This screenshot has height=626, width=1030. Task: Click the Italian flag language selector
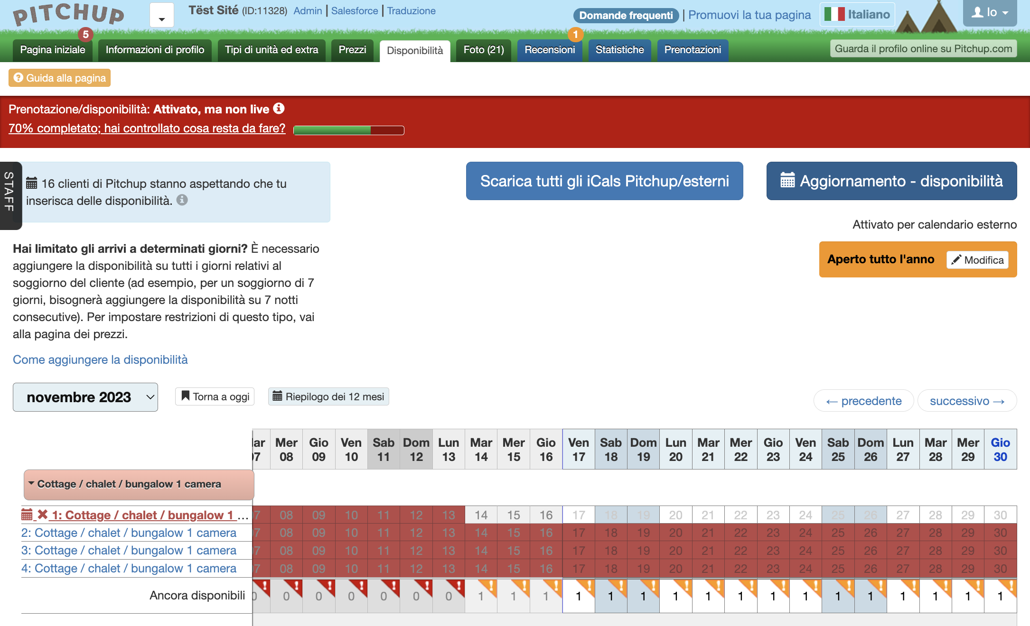click(857, 14)
